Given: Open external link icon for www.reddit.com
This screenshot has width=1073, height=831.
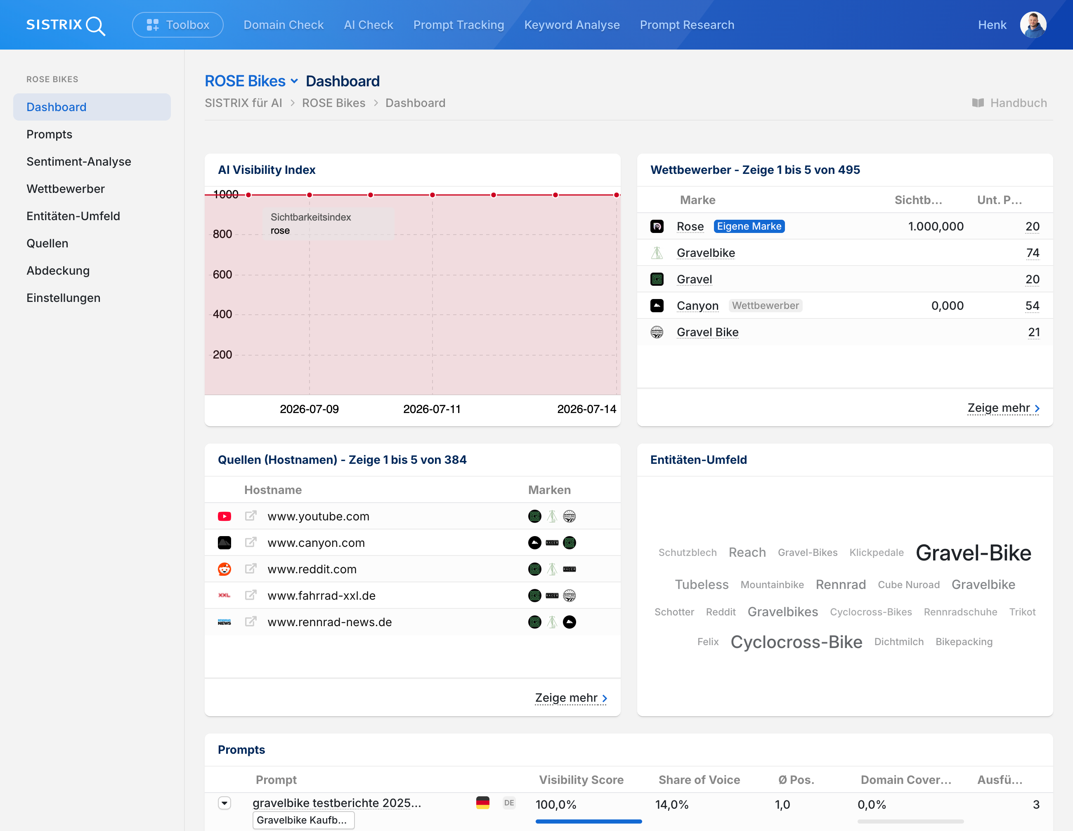Looking at the screenshot, I should point(251,569).
